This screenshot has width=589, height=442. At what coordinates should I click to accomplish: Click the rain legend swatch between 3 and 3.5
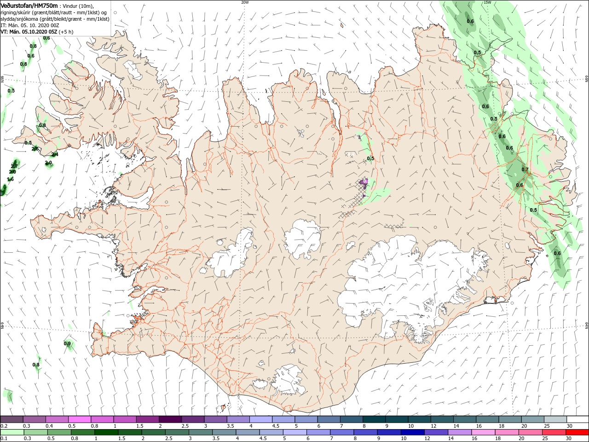pos(201,432)
